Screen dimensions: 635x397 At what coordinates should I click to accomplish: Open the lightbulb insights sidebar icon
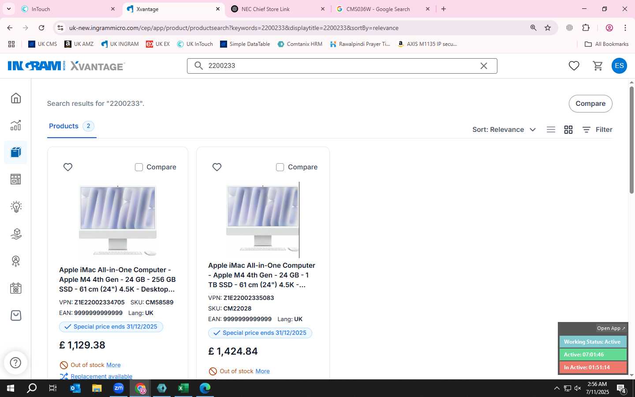[16, 206]
